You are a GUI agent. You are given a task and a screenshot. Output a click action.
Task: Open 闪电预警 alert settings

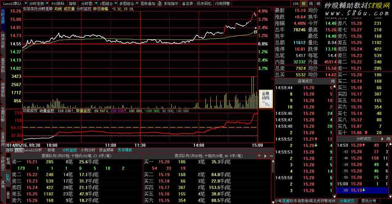coord(222,3)
